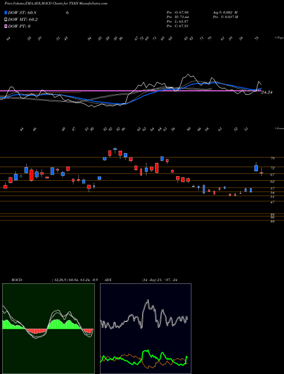Select the 'DOW ST: 60.8' legend label
Image resolution: width=284 pixels, height=374 pixels.
click(22, 13)
